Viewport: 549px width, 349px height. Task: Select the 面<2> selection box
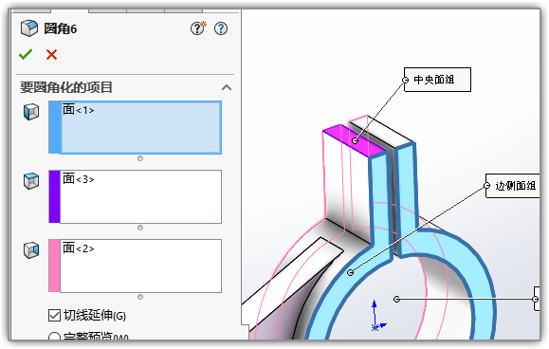click(136, 266)
